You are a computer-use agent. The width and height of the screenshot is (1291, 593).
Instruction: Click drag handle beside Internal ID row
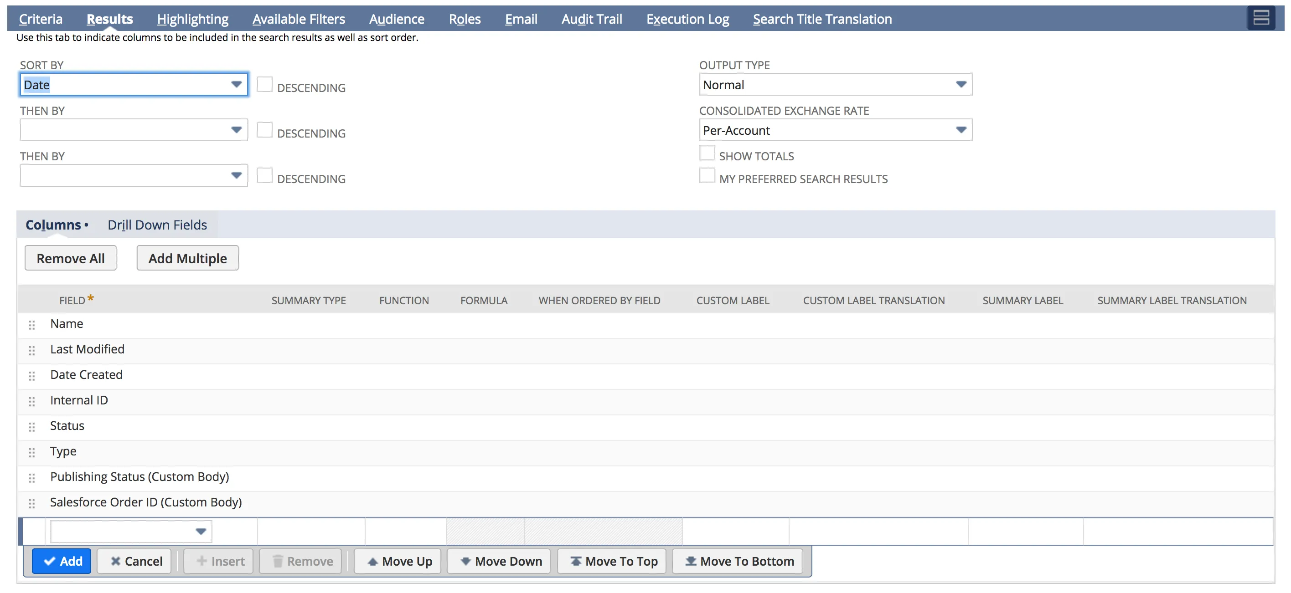[x=32, y=401]
